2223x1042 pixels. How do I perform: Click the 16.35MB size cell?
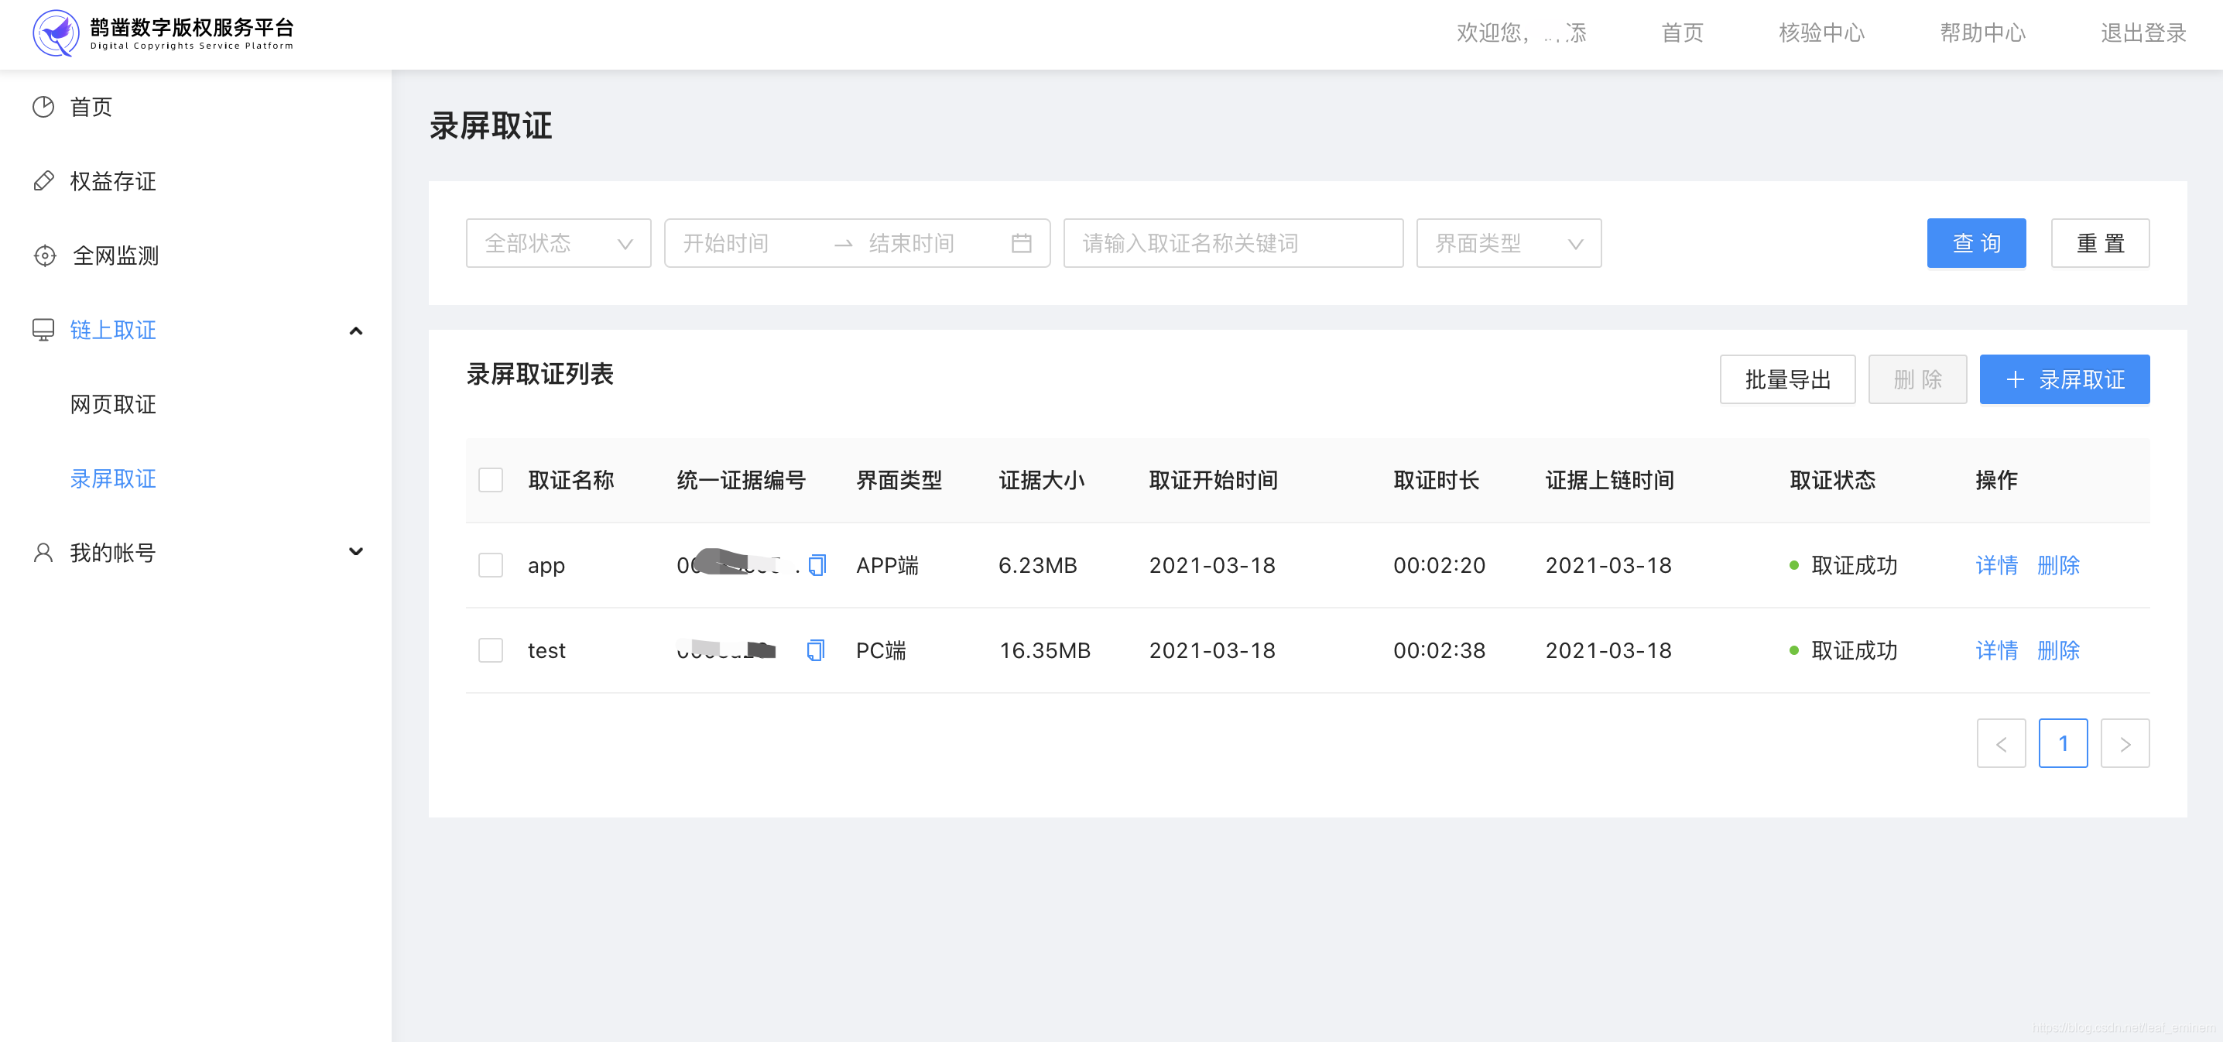tap(1044, 650)
